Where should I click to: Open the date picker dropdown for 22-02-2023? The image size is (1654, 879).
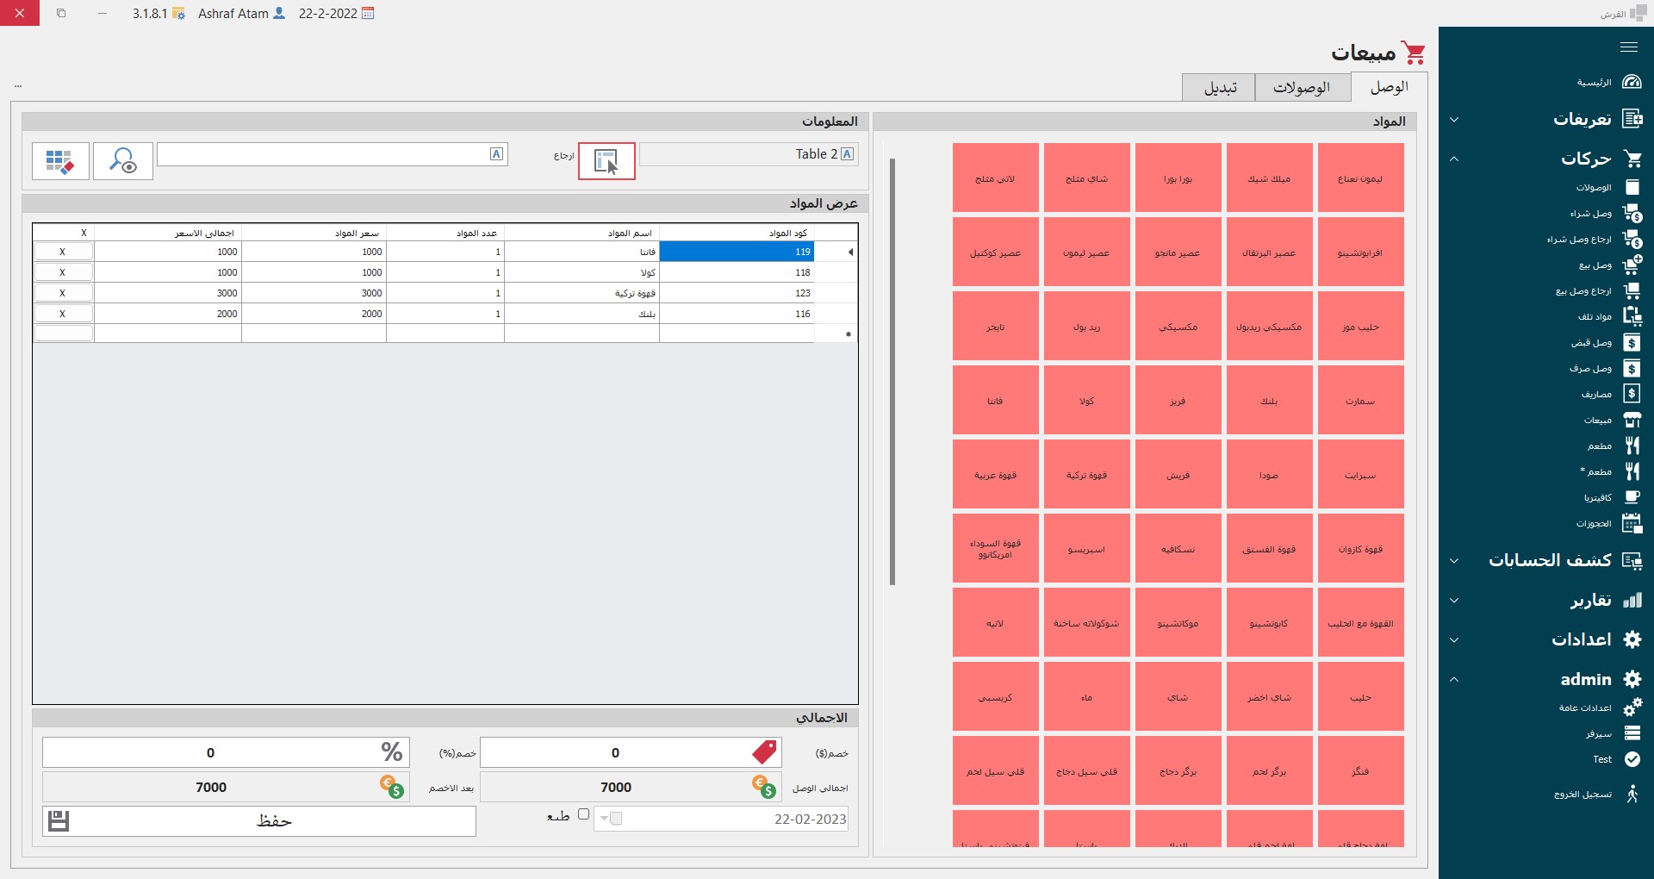pos(605,819)
